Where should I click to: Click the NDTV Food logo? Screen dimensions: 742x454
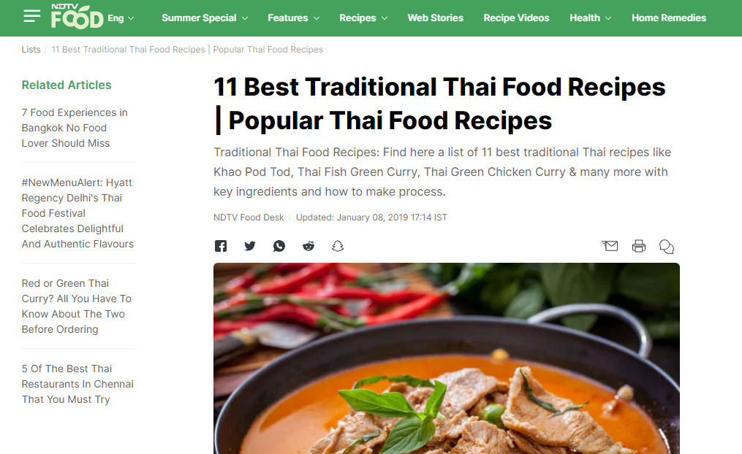[x=77, y=17]
